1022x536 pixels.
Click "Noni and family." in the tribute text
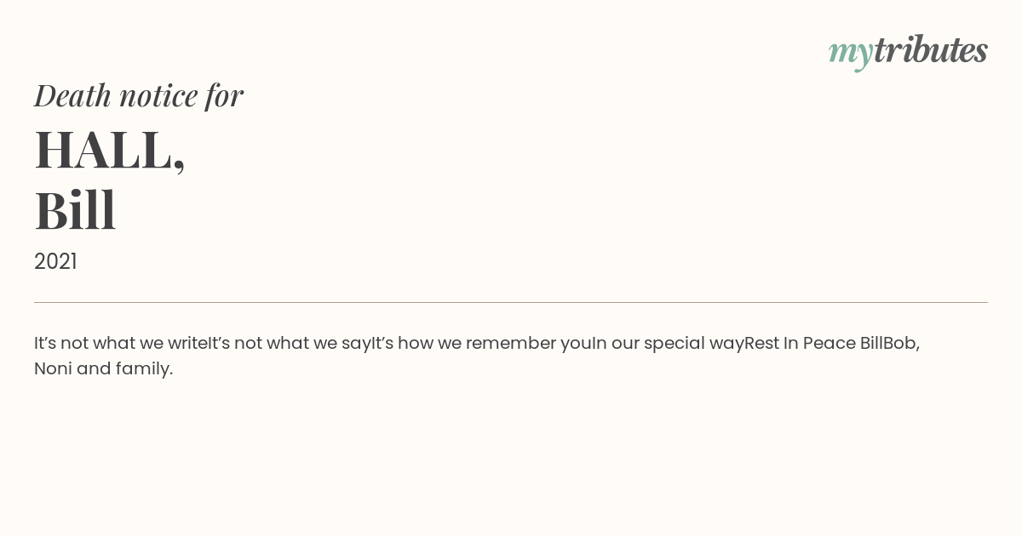[103, 368]
